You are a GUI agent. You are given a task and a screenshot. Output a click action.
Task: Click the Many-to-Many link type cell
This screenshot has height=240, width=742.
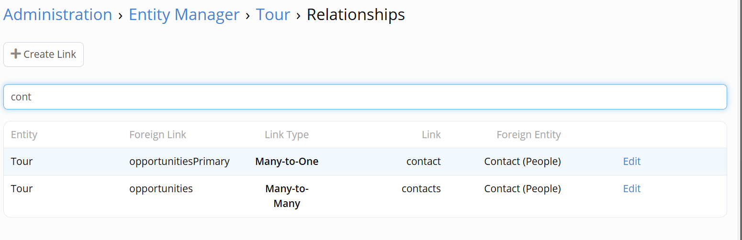[286, 196]
